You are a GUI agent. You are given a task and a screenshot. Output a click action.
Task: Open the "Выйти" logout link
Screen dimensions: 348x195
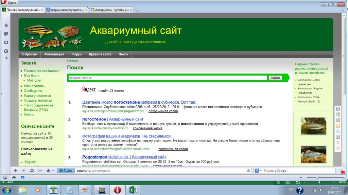click(x=29, y=114)
